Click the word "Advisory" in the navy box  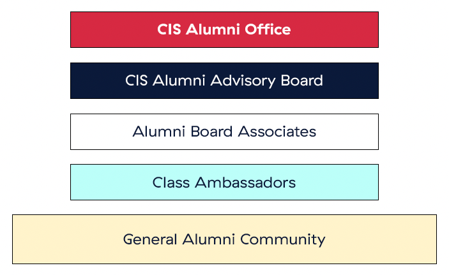tap(243, 81)
